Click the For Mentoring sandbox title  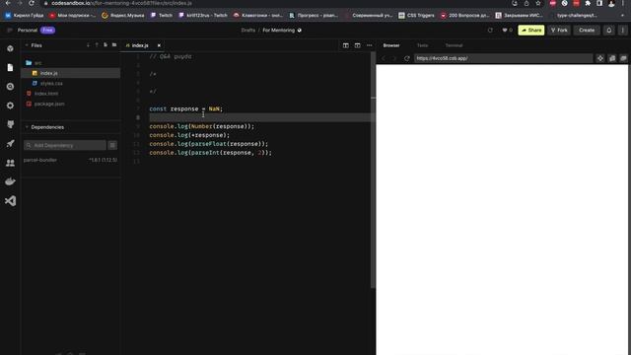(x=278, y=31)
